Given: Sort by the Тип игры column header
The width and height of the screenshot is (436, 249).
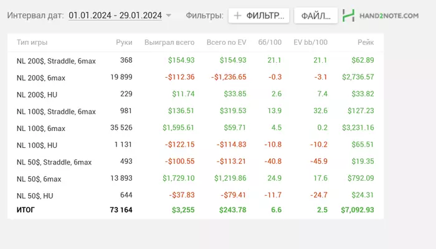Looking at the screenshot, I should (32, 43).
